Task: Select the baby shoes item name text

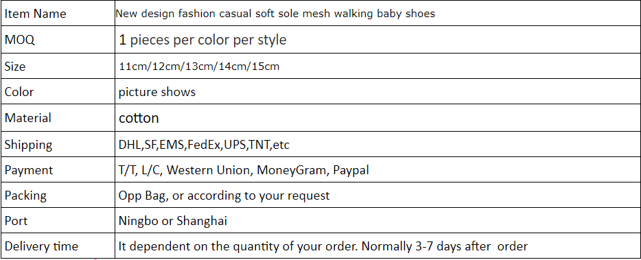Action: (x=275, y=14)
